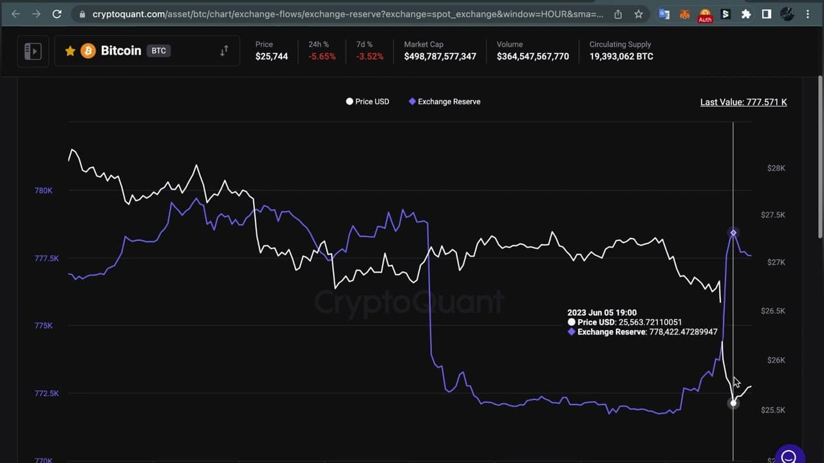Click the $26.5K right axis label
The height and width of the screenshot is (463, 824).
(772, 311)
